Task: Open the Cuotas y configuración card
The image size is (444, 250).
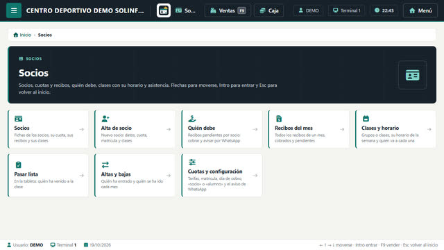Action: tap(222, 176)
